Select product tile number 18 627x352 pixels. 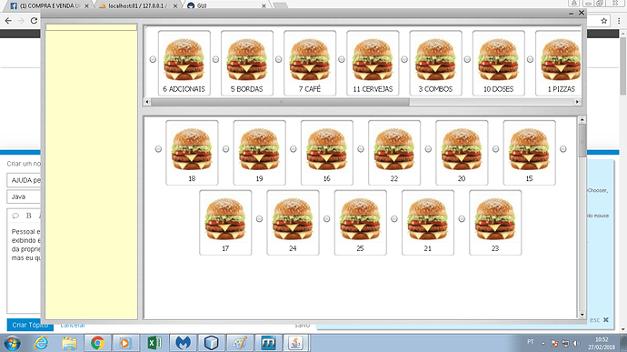192,153
